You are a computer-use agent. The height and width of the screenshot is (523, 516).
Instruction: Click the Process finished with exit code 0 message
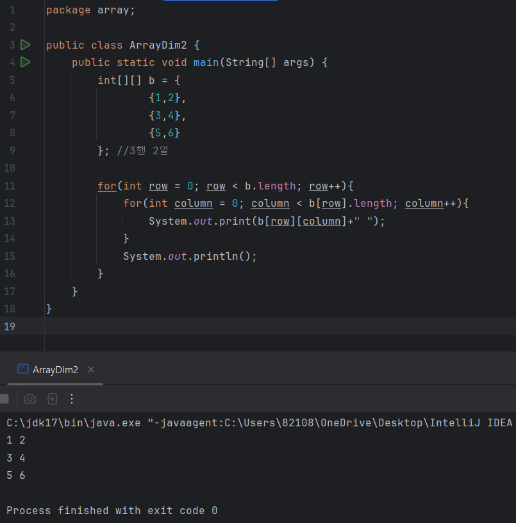tap(109, 510)
